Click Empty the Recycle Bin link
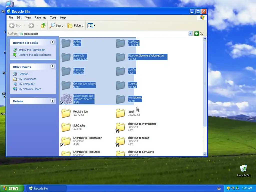The width and height of the screenshot is (256, 192). (x=32, y=50)
